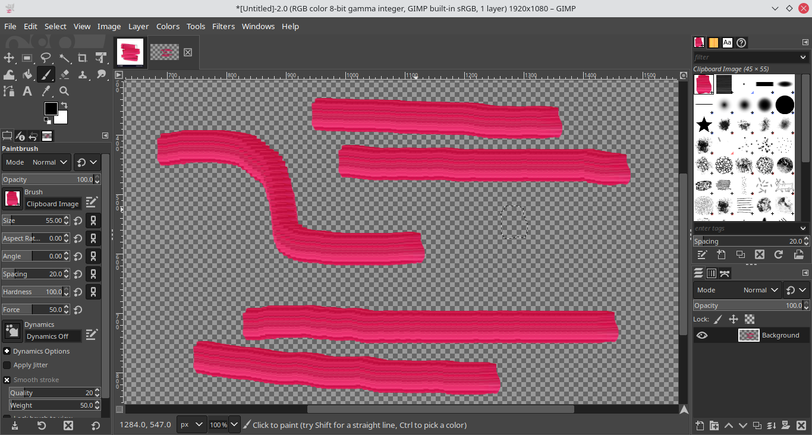Open the tool options tab menu arrow
This screenshot has width=812, height=435.
(105, 135)
